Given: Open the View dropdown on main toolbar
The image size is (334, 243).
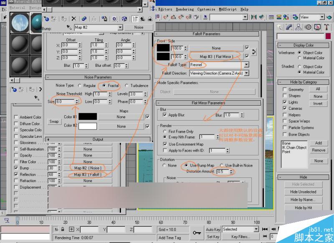Looking at the screenshot, I should point(321,17).
